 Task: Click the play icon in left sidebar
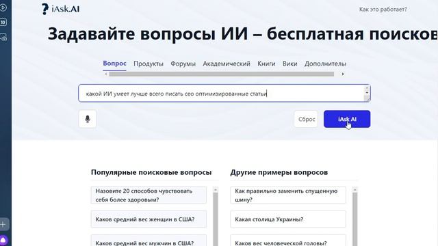click(3, 8)
